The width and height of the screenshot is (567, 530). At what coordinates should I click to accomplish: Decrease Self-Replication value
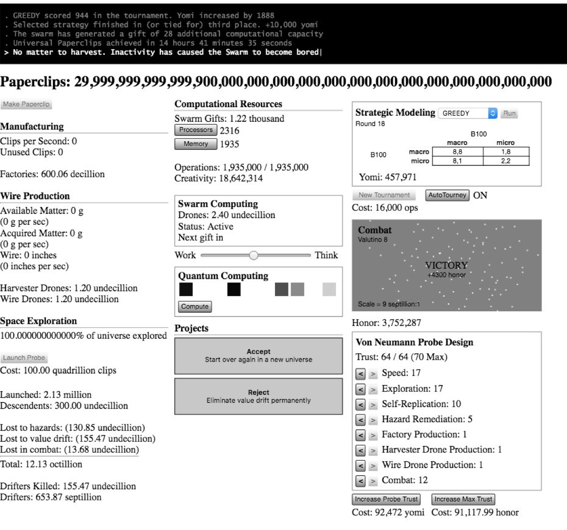click(360, 405)
